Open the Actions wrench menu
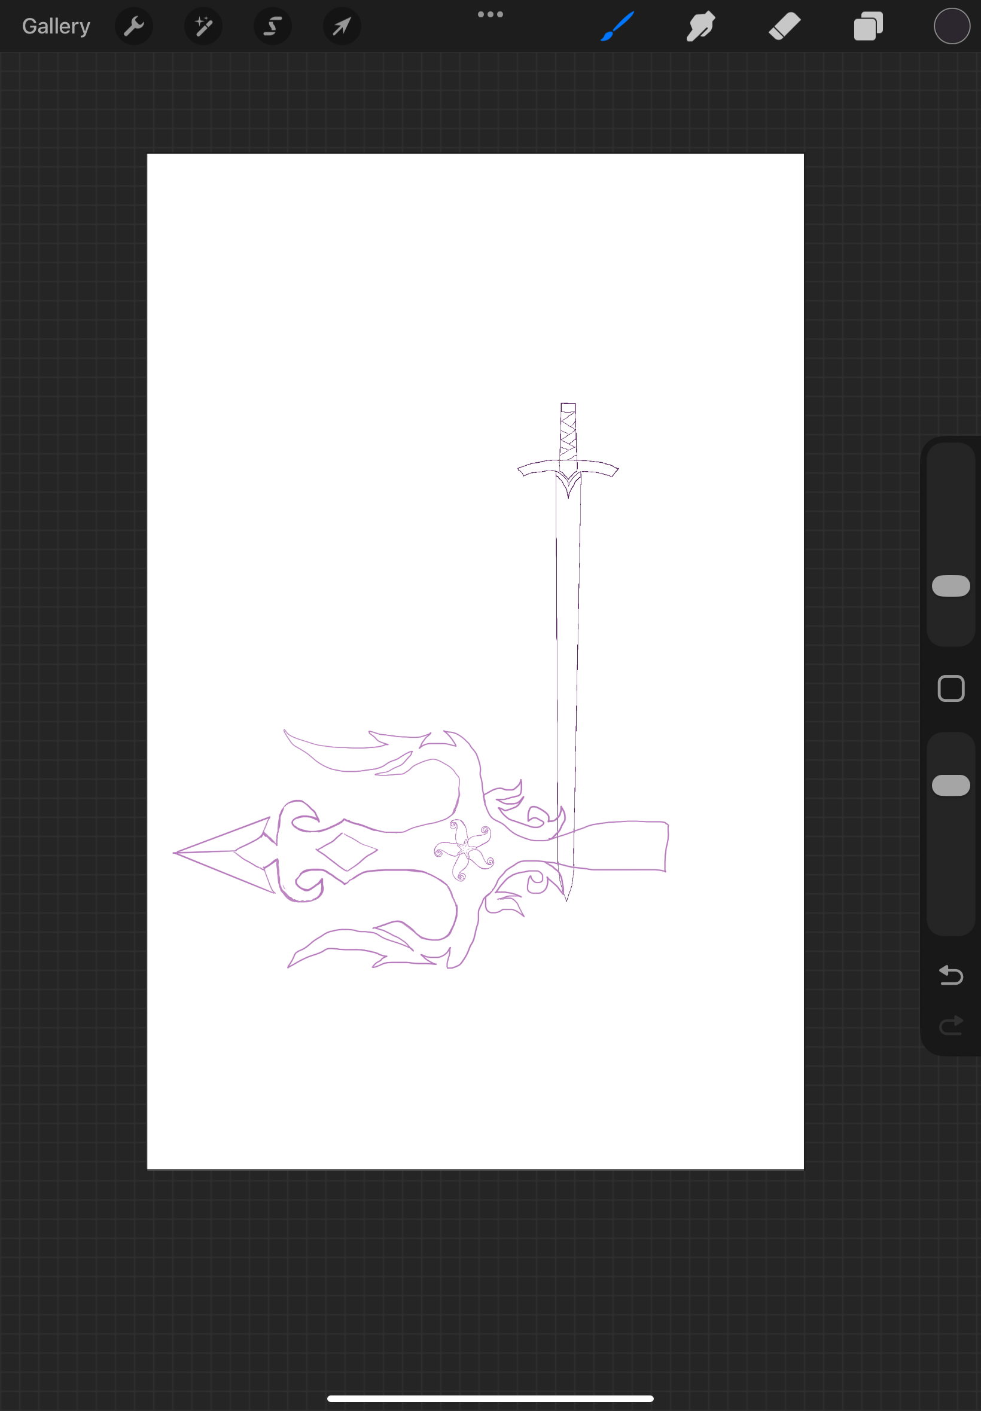981x1411 pixels. point(133,26)
